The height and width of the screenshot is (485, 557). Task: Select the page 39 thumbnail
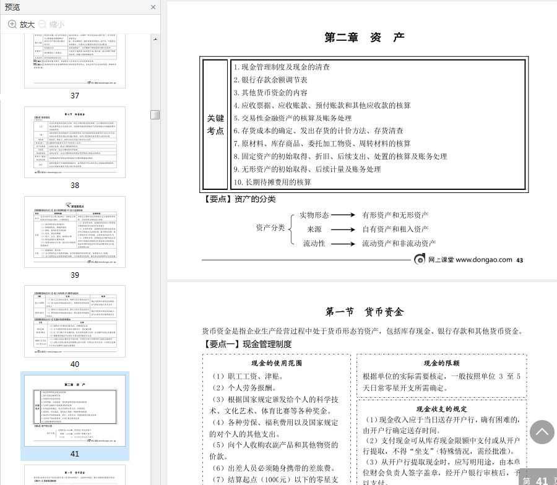pyautogui.click(x=75, y=232)
